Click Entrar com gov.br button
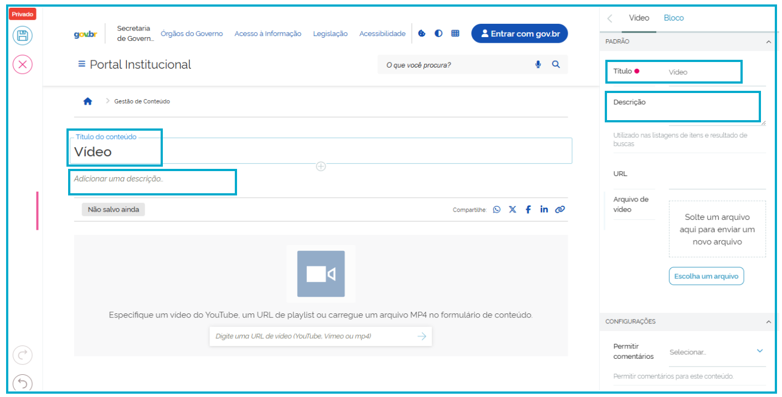 tap(519, 34)
